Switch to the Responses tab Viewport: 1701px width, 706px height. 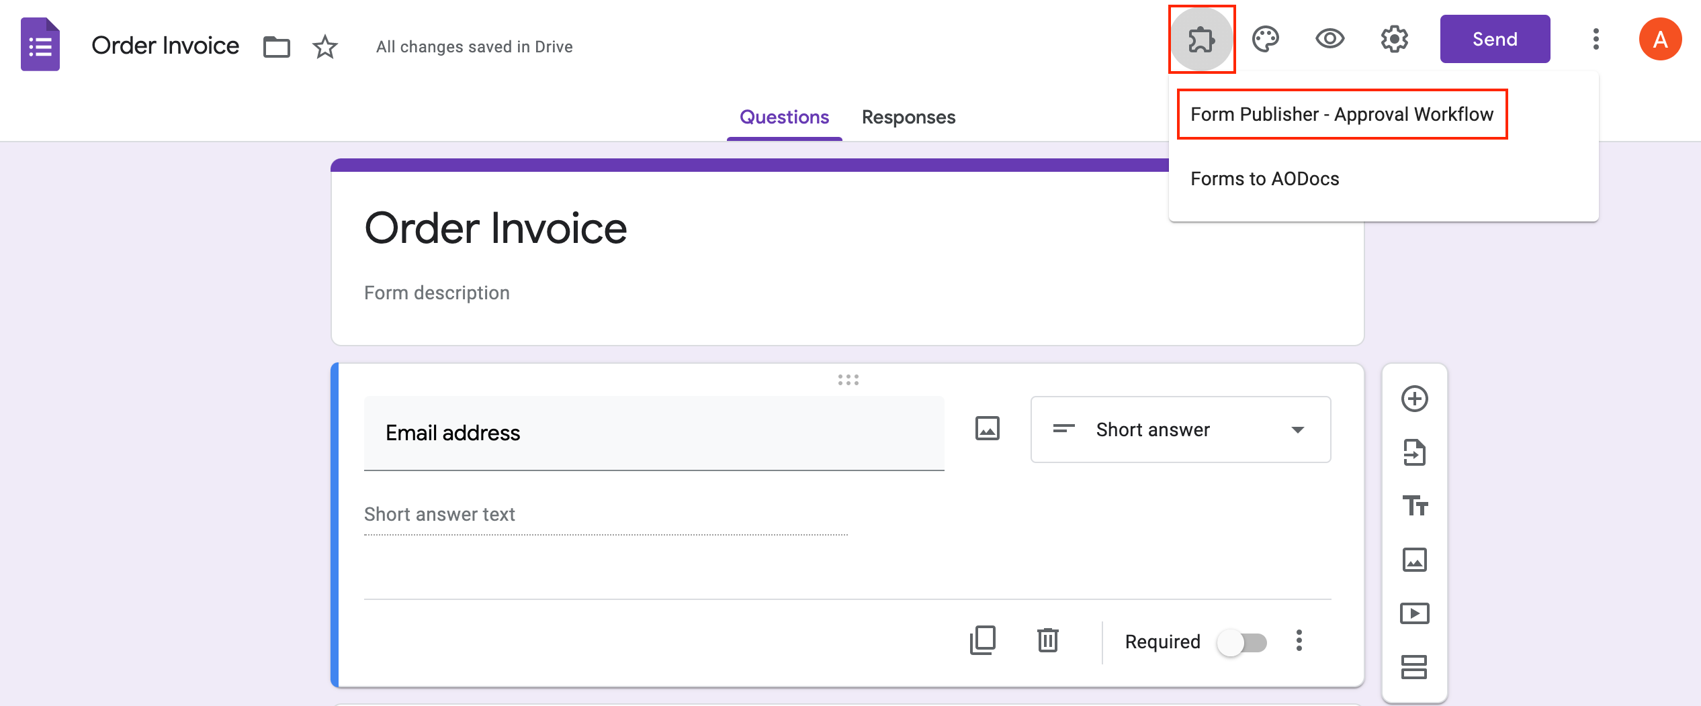[x=908, y=117]
